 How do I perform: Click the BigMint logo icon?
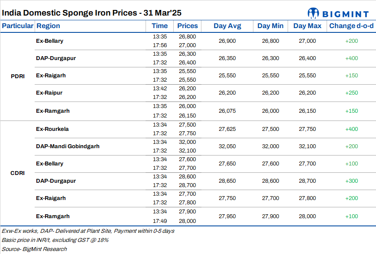pyautogui.click(x=313, y=13)
